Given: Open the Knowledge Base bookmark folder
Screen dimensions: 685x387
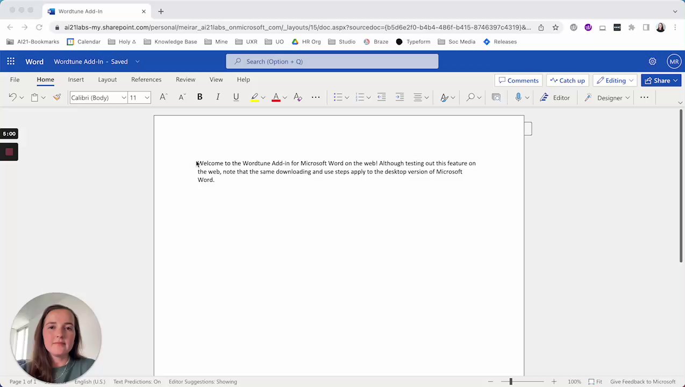Looking at the screenshot, I should (170, 41).
